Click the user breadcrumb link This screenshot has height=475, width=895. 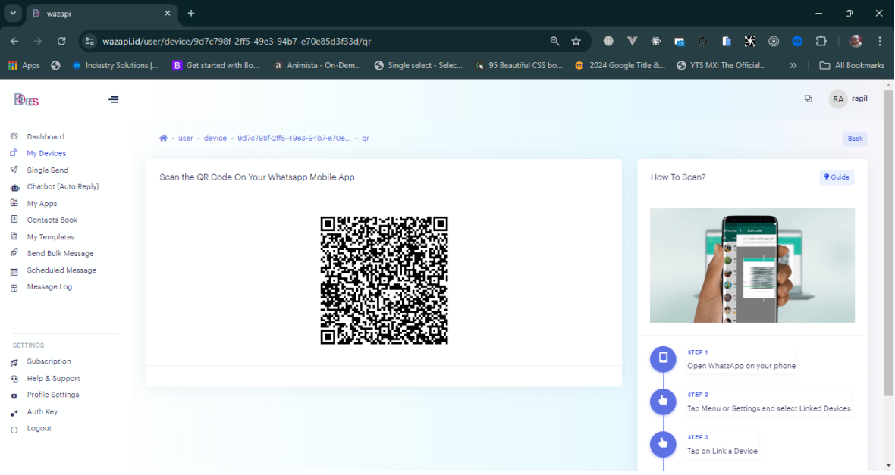click(x=186, y=139)
